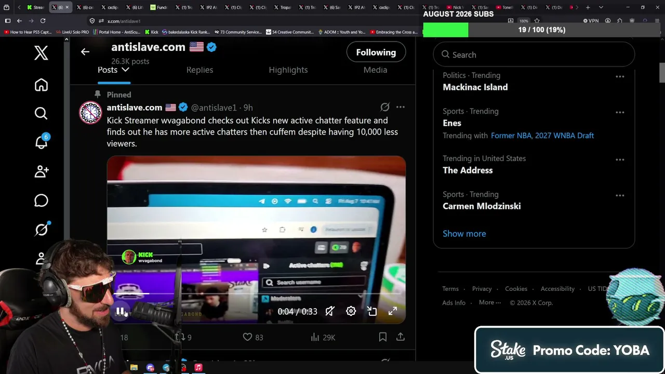This screenshot has height=374, width=665.
Task: Bookmark this page with star icon
Action: [x=537, y=21]
